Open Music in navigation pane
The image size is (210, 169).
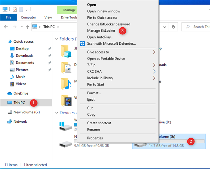pyautogui.click(x=20, y=77)
